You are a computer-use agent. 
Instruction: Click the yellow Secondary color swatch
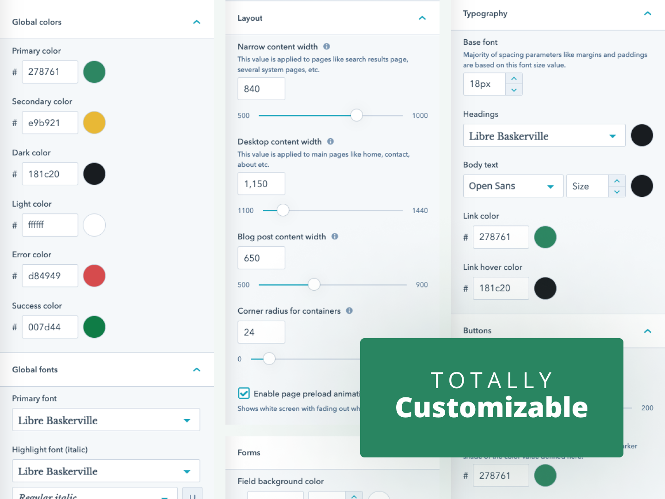(x=94, y=122)
